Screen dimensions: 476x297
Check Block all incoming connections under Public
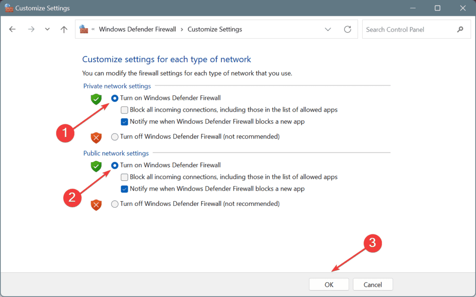click(125, 177)
